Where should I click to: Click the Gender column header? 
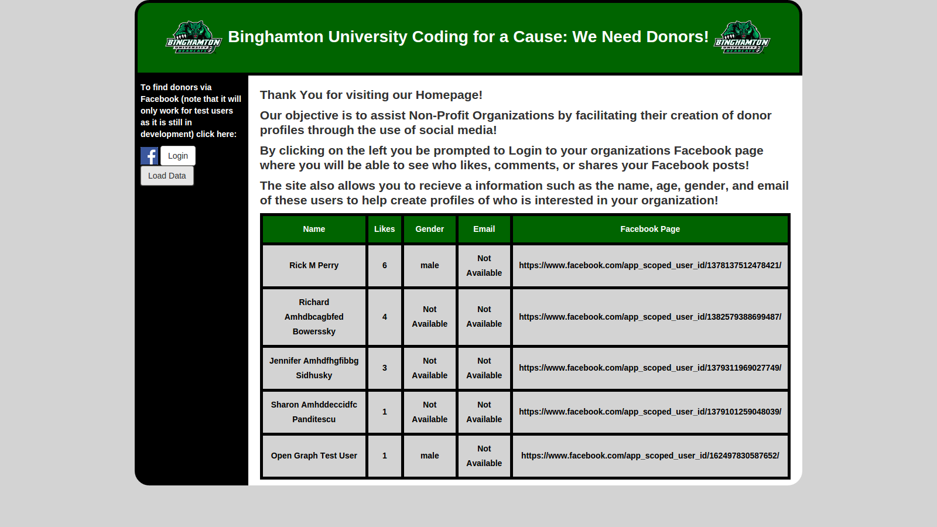(x=430, y=229)
